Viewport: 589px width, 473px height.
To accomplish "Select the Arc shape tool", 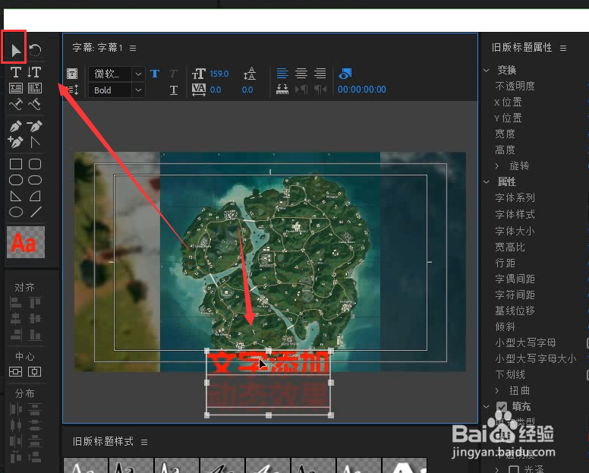I will click(x=35, y=196).
